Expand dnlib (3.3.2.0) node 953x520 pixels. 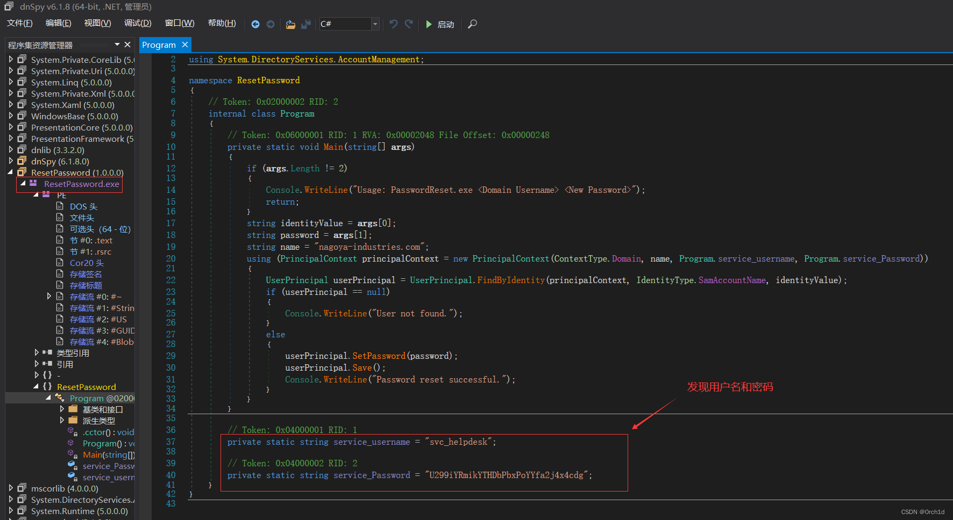pyautogui.click(x=11, y=150)
